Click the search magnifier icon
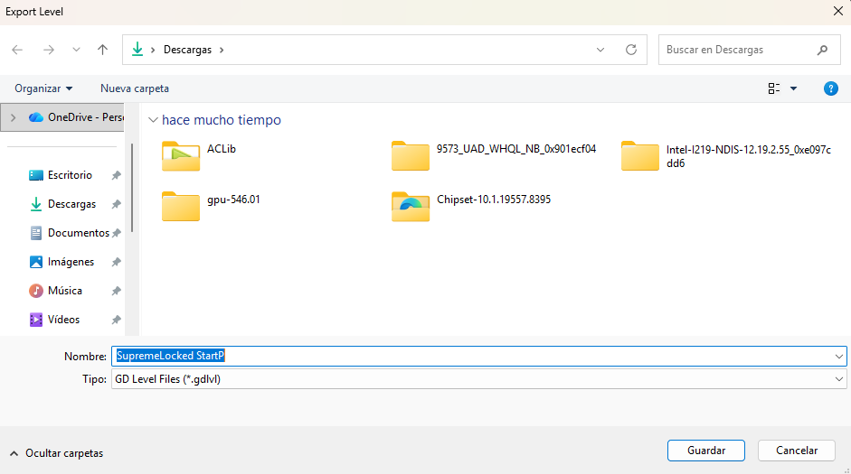 (x=823, y=50)
